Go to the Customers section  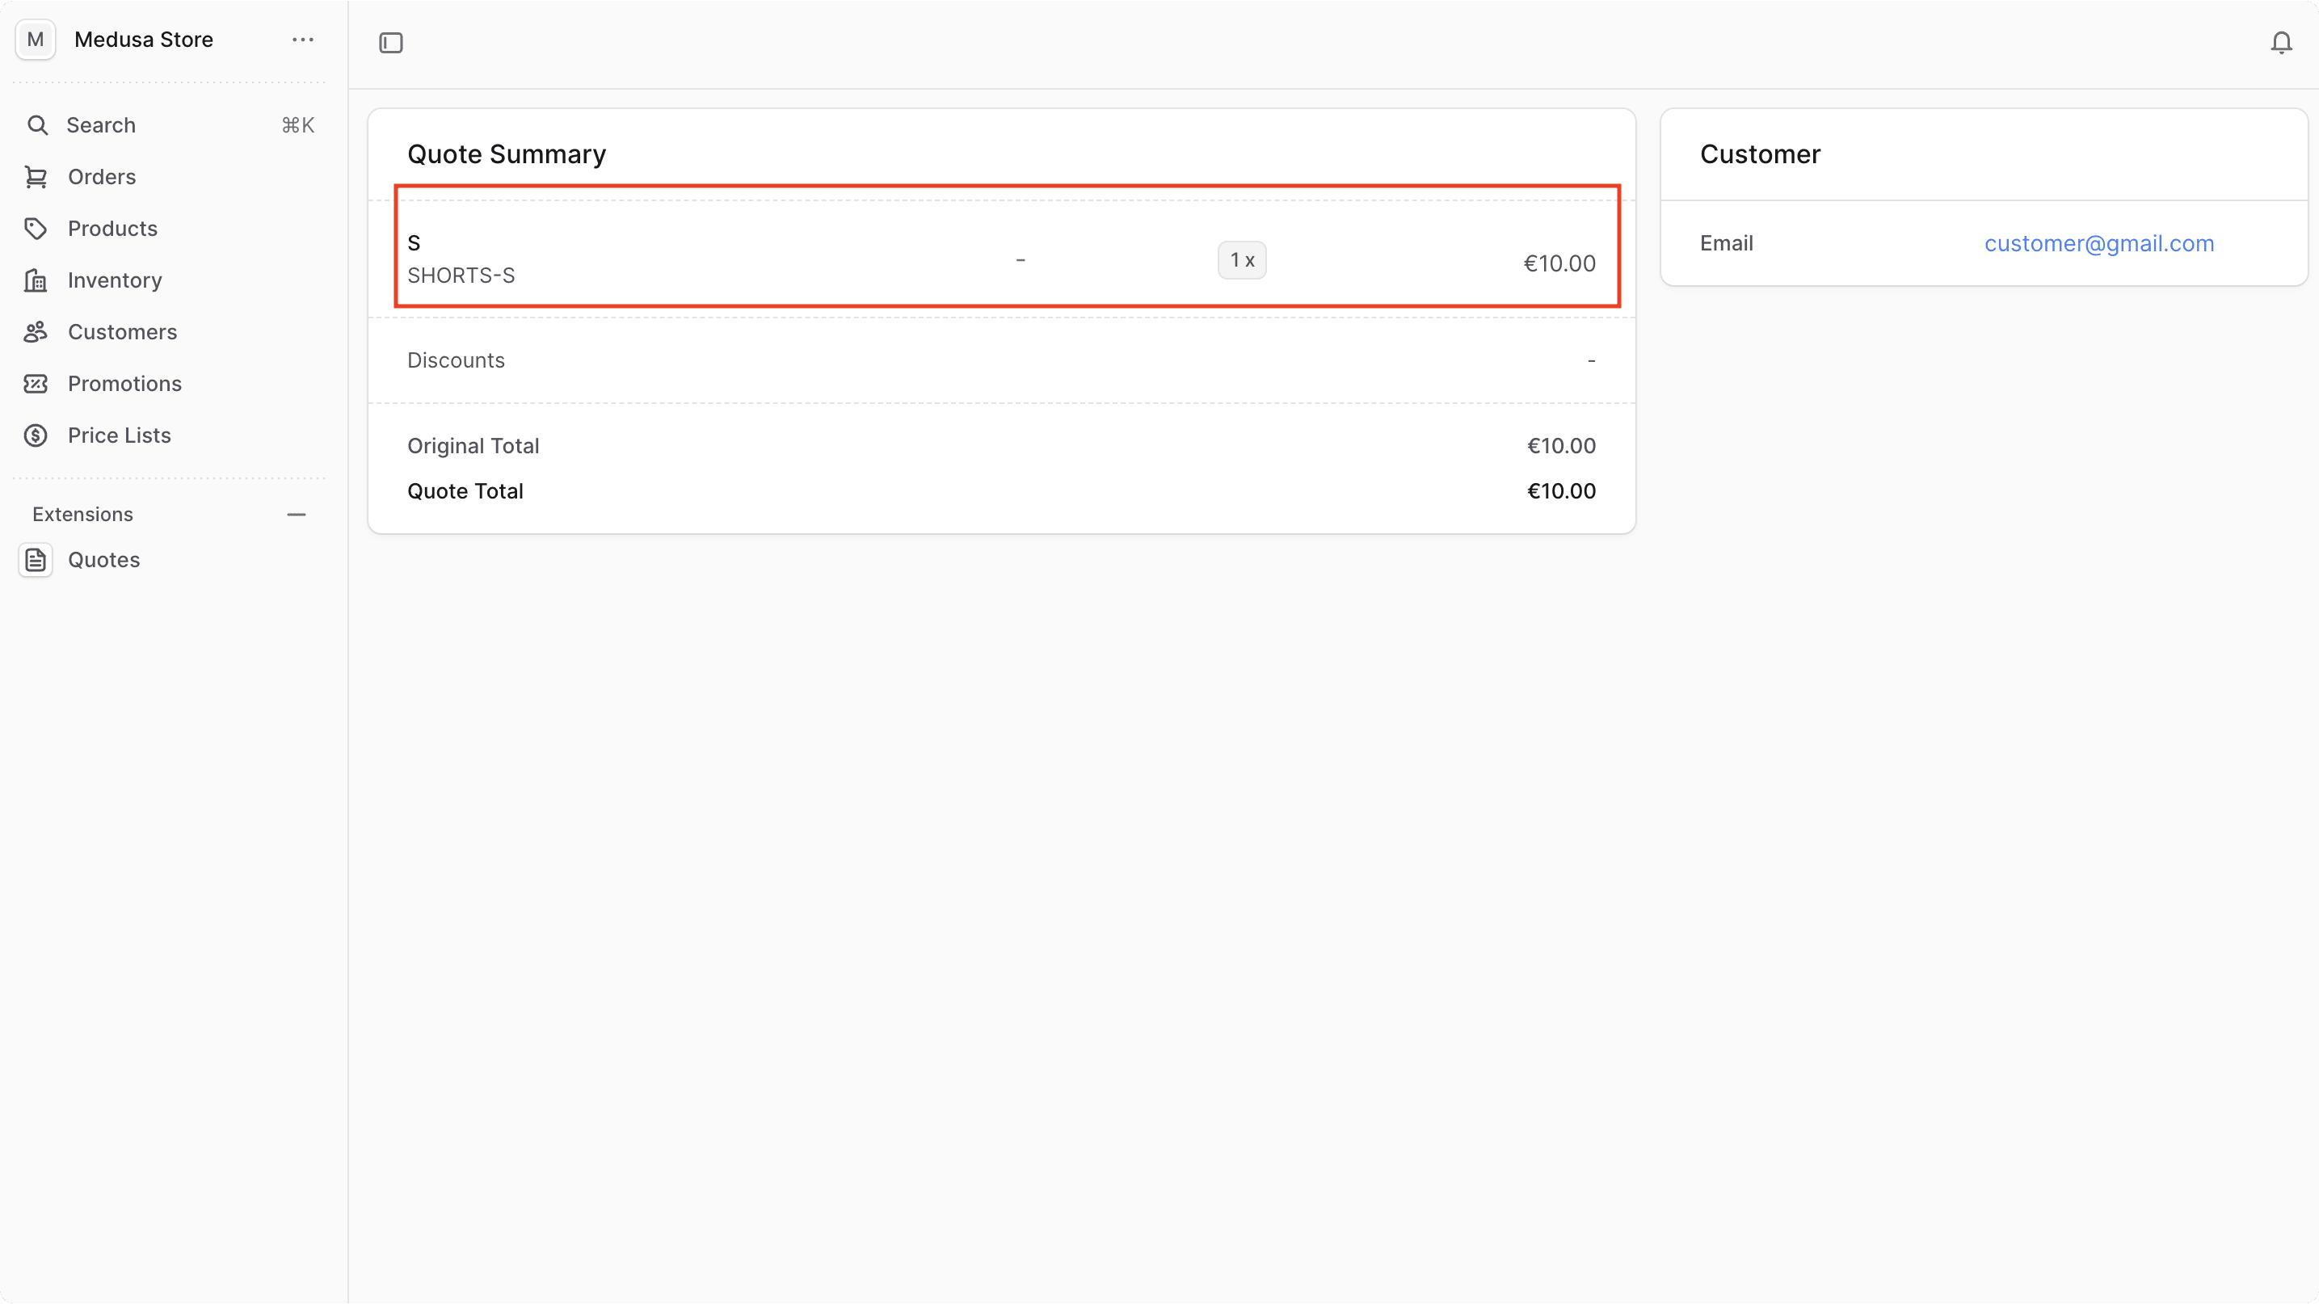[123, 332]
